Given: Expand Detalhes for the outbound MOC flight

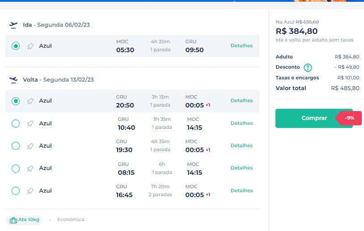Looking at the screenshot, I should (x=241, y=45).
